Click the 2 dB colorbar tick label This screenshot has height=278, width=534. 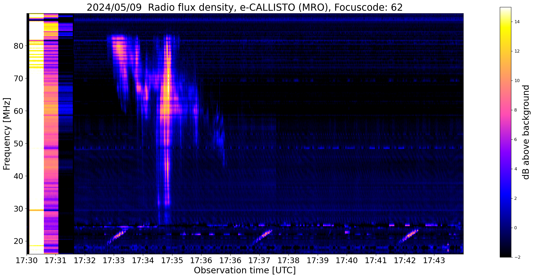pos(515,199)
